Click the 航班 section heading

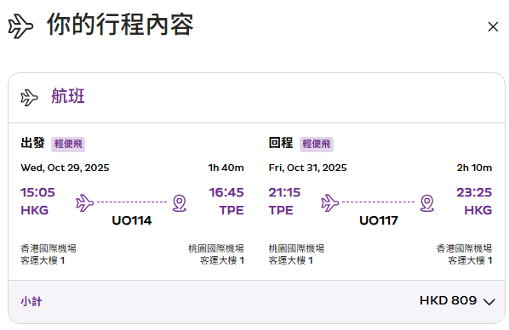68,96
